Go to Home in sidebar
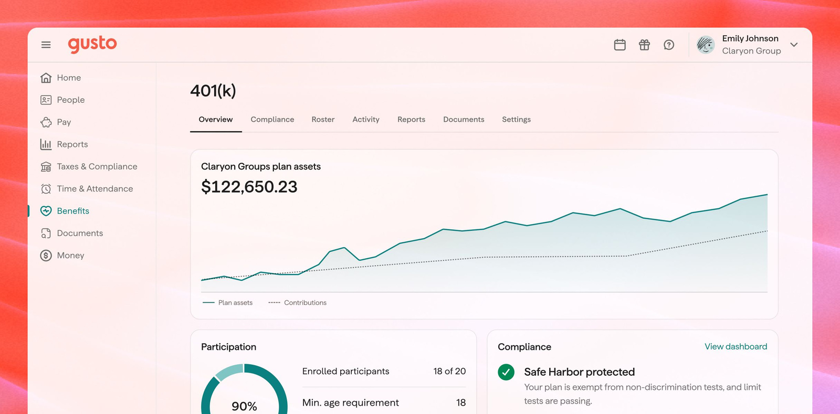The image size is (840, 414). 69,78
